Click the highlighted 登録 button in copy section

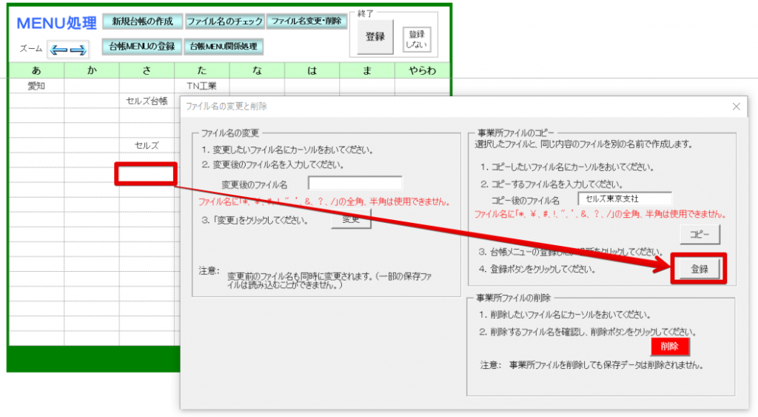[x=699, y=269]
